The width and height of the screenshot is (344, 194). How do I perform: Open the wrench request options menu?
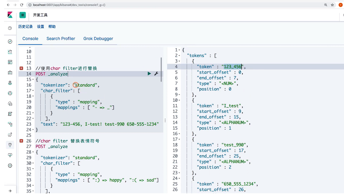point(156,74)
